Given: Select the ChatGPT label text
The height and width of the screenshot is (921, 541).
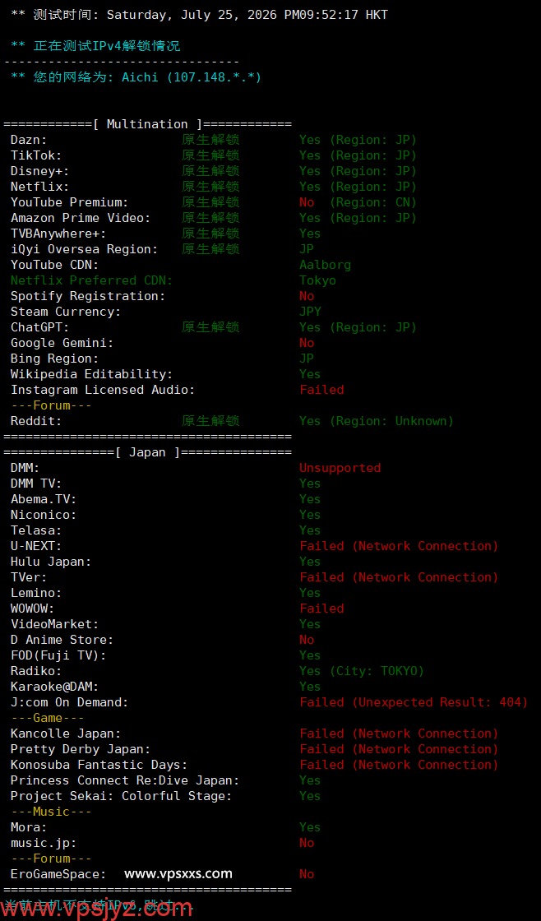Looking at the screenshot, I should 40,327.
